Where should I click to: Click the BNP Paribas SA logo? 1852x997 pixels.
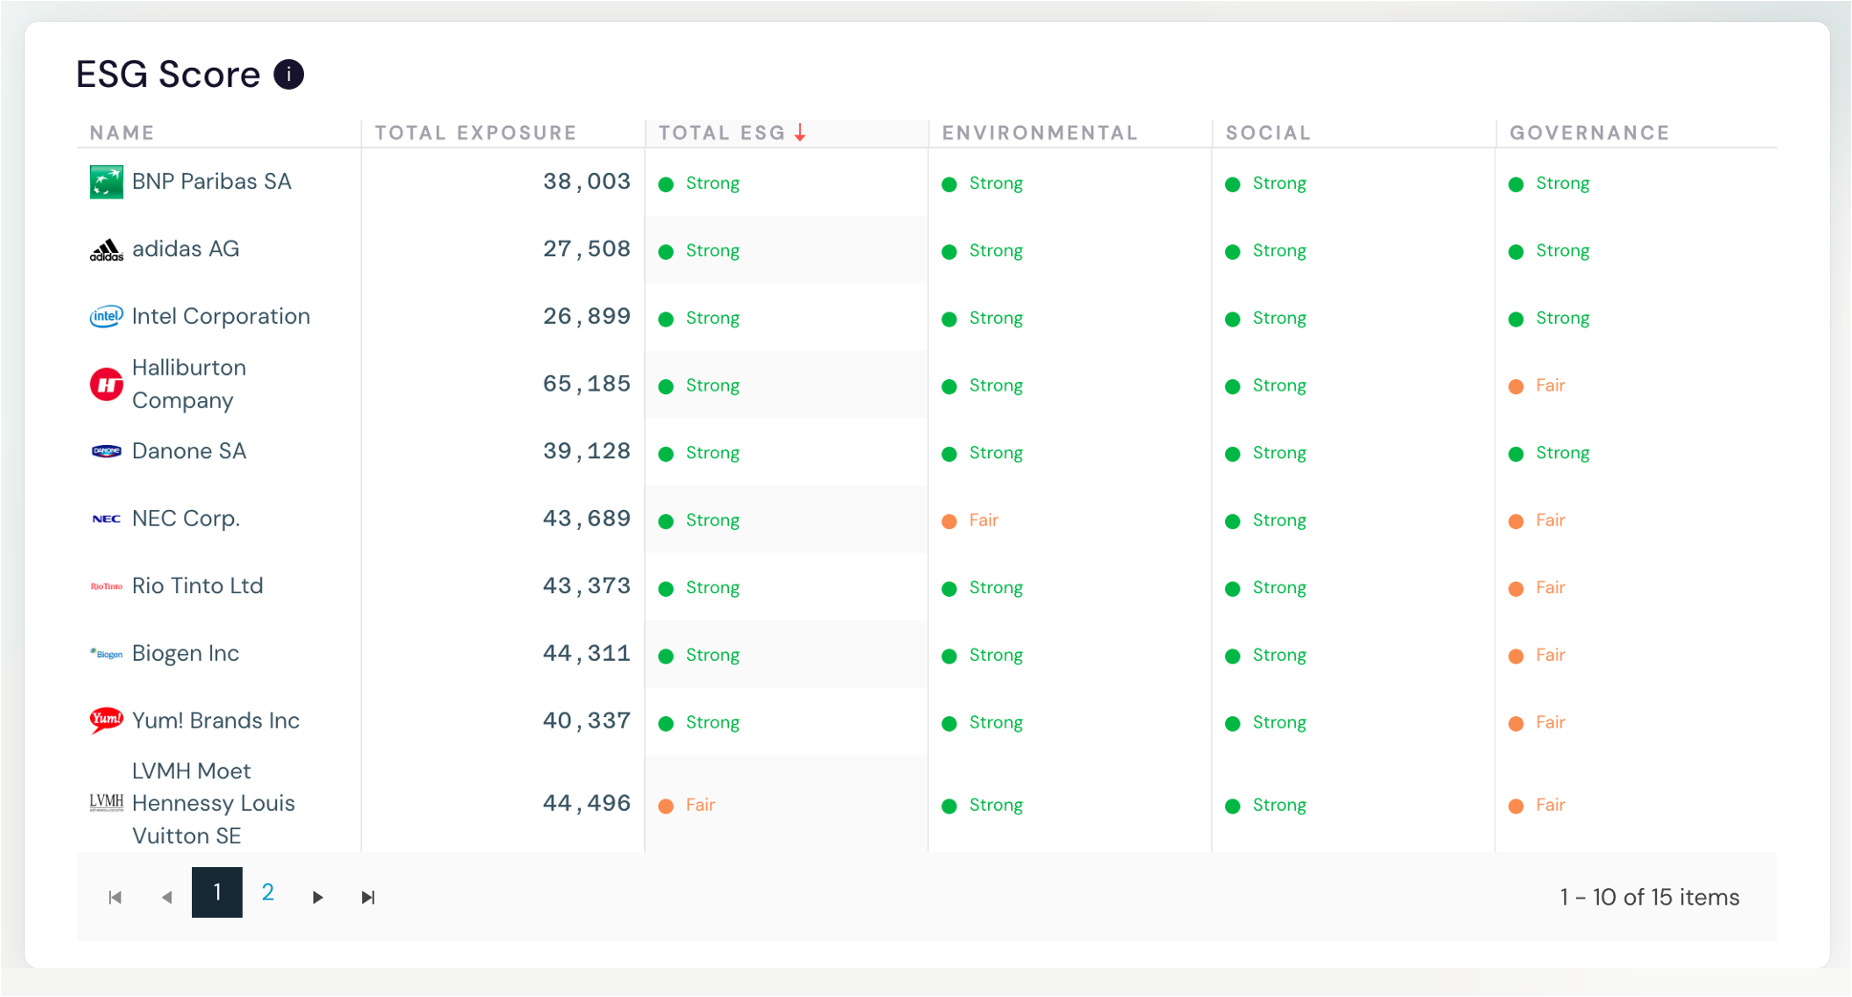[x=106, y=181]
